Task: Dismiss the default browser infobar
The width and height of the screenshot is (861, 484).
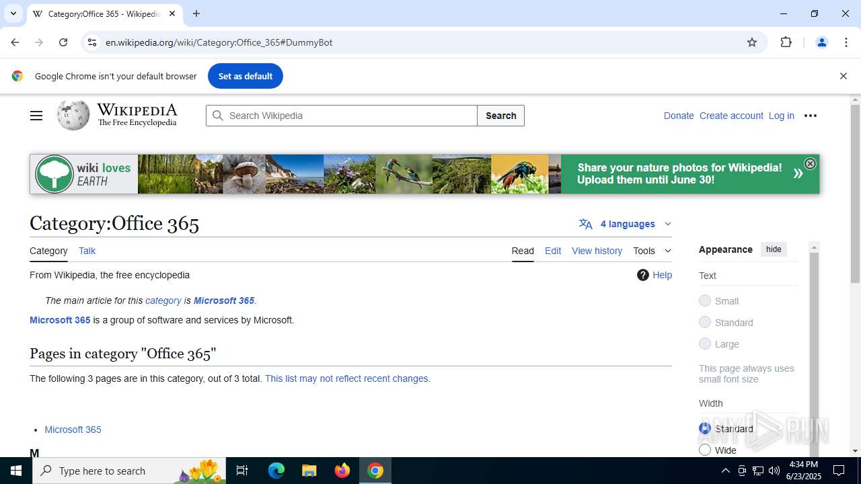Action: click(x=843, y=76)
